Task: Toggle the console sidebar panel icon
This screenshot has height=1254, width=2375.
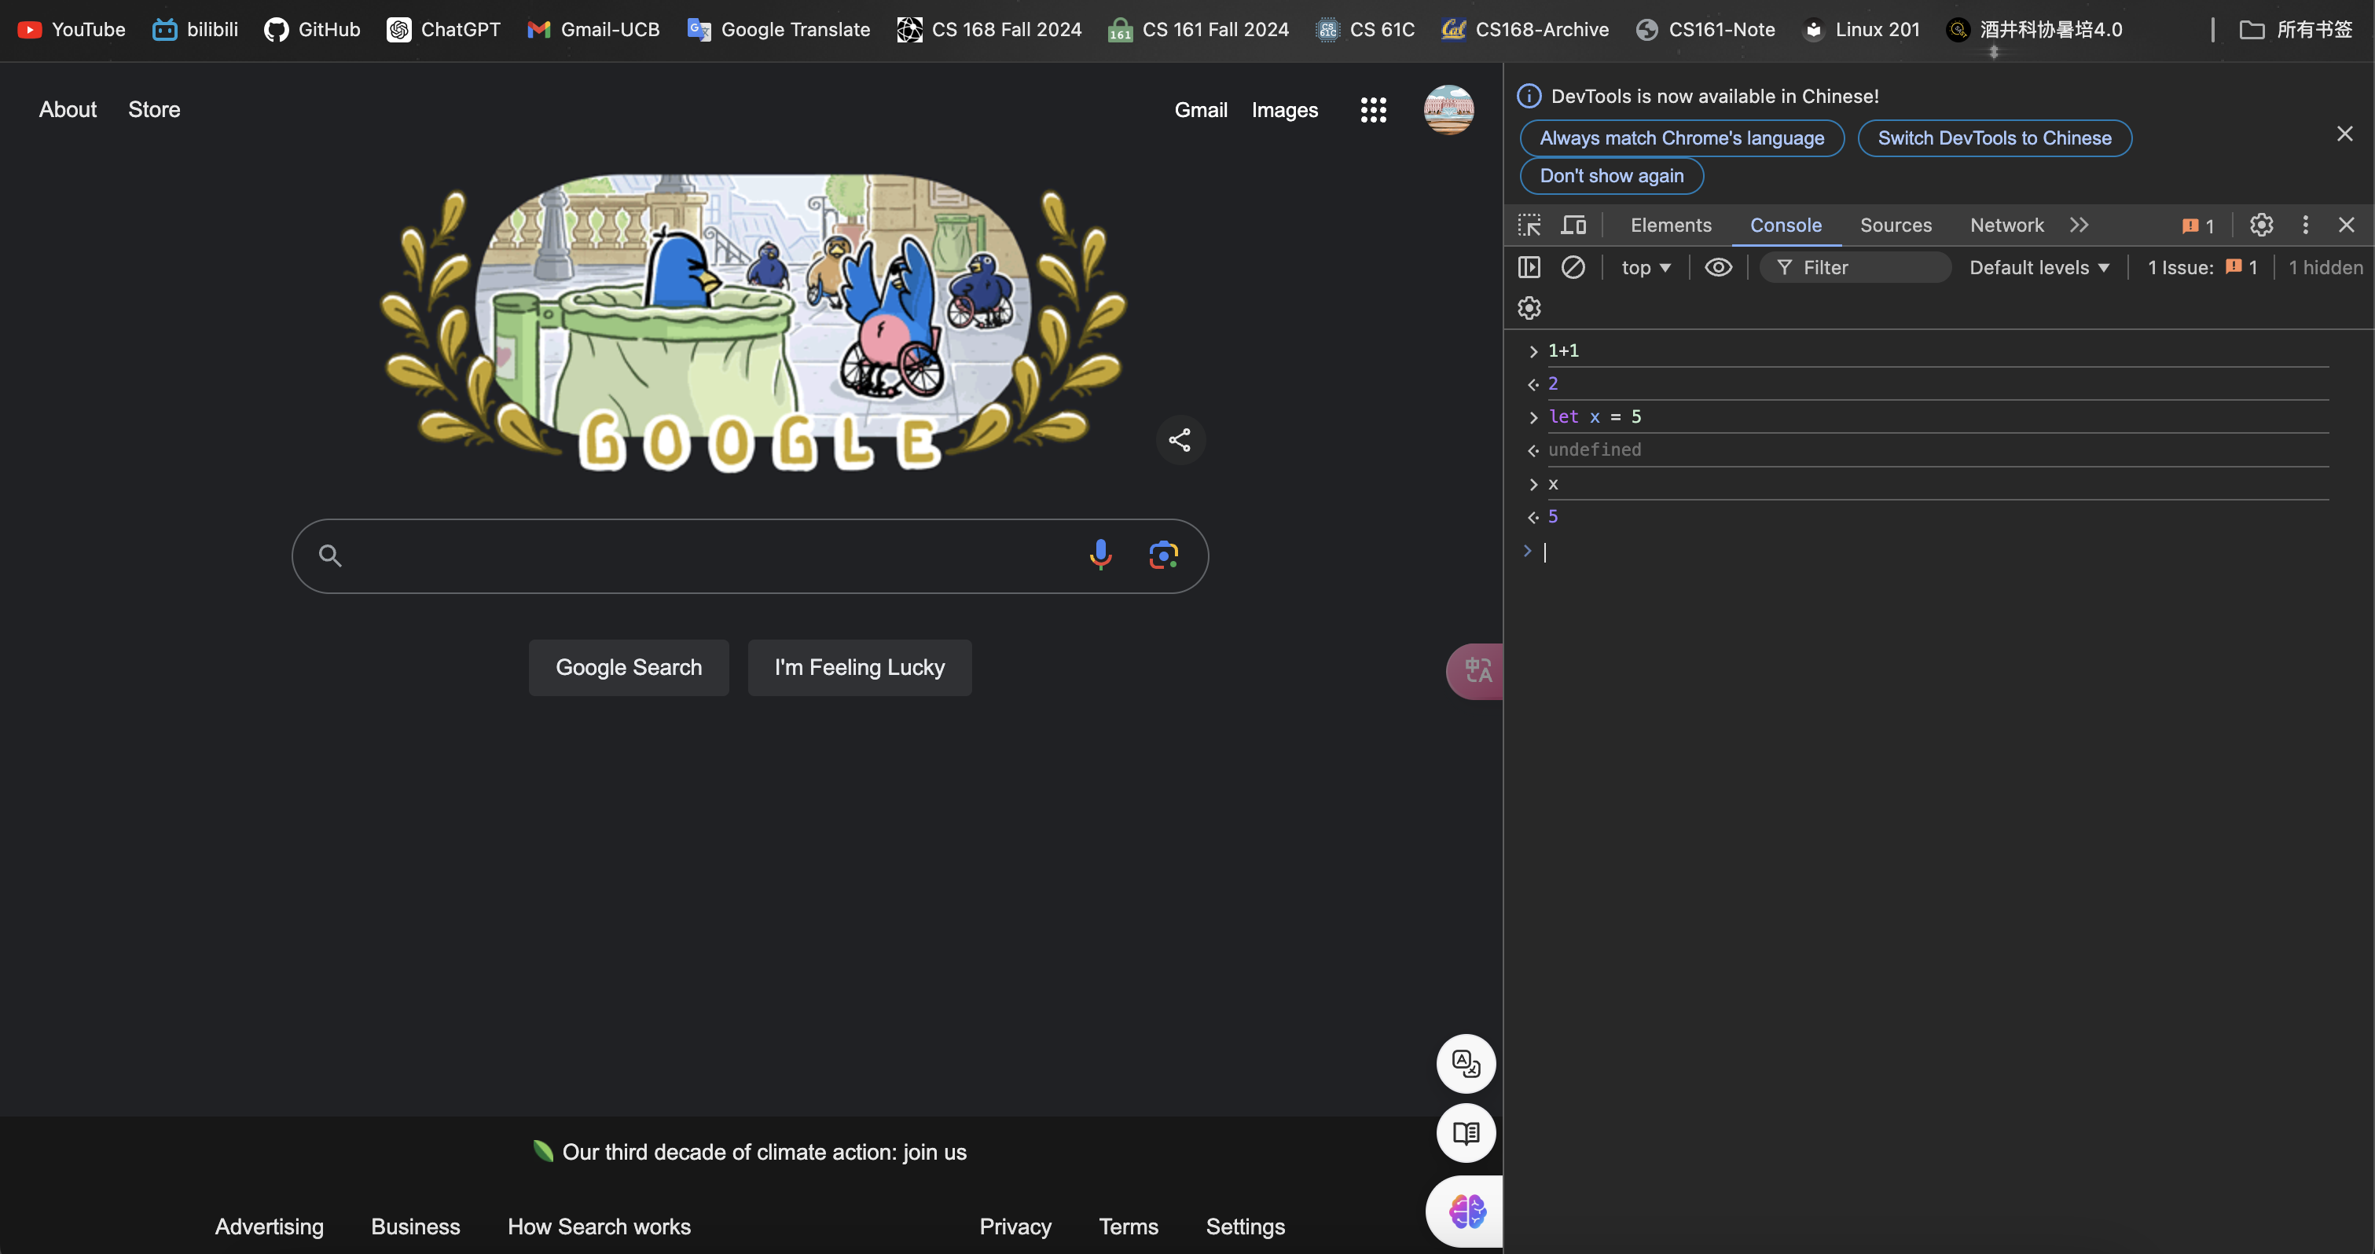Action: coord(1529,267)
